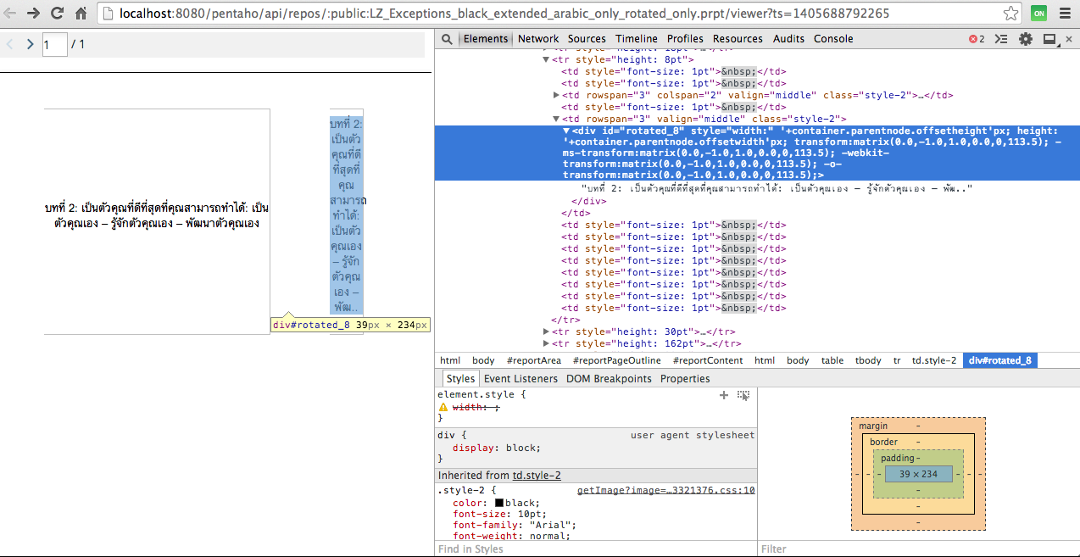The width and height of the screenshot is (1080, 557).
Task: Expand the tr height 162pt node
Action: tap(546, 343)
